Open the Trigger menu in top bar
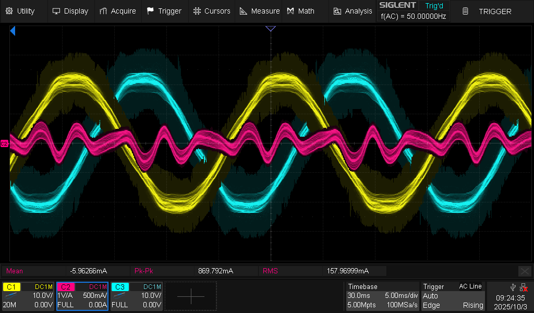Screen dimensions: 534x313 (x=164, y=11)
